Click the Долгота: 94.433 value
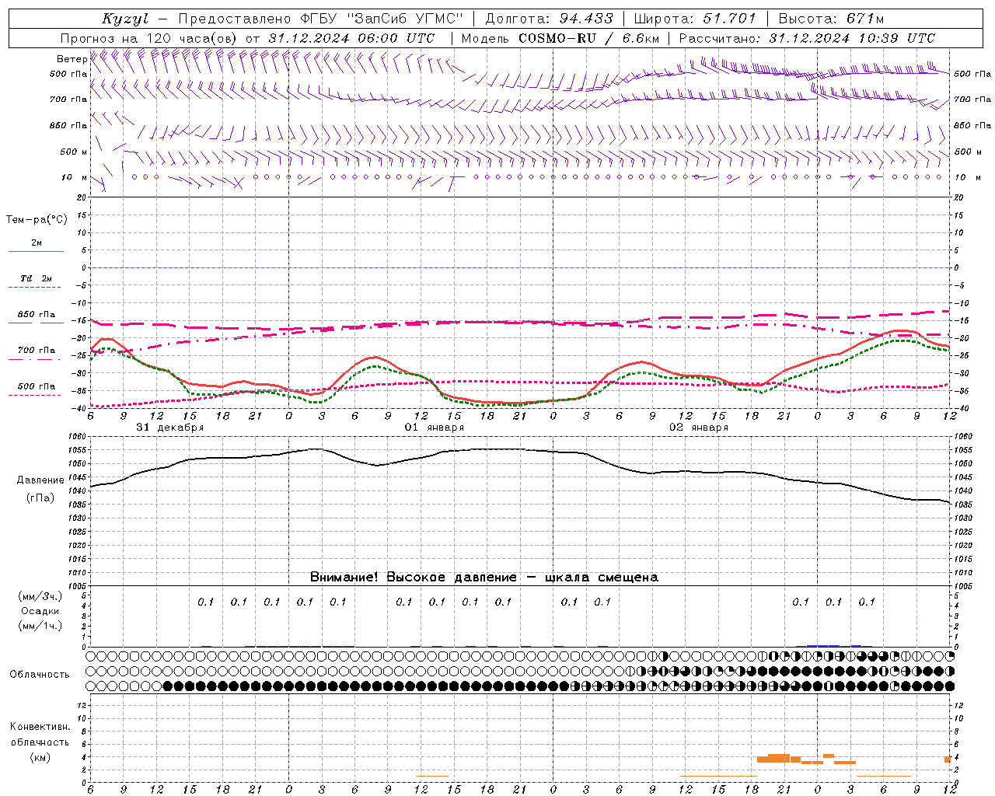The image size is (995, 796). [x=549, y=19]
